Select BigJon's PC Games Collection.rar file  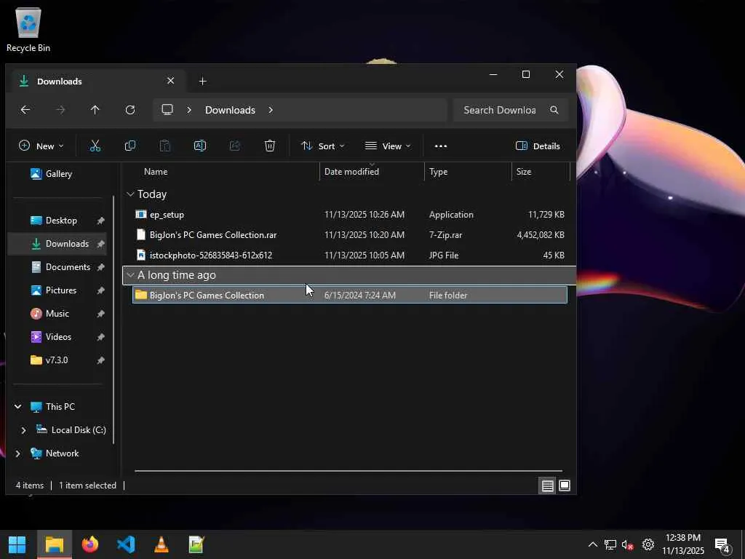[x=350, y=235]
